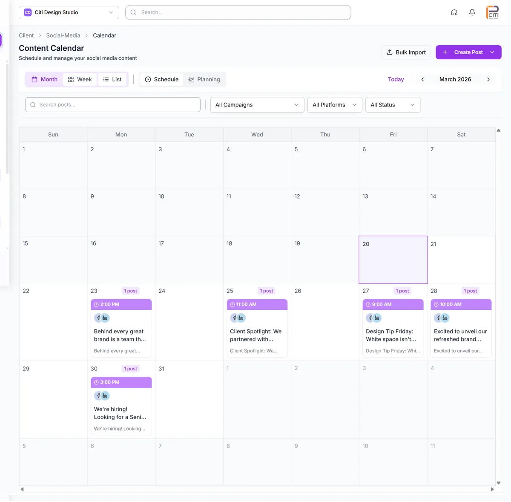Select the Schedule tab
Screen dimensions: 511x502
pyautogui.click(x=161, y=79)
